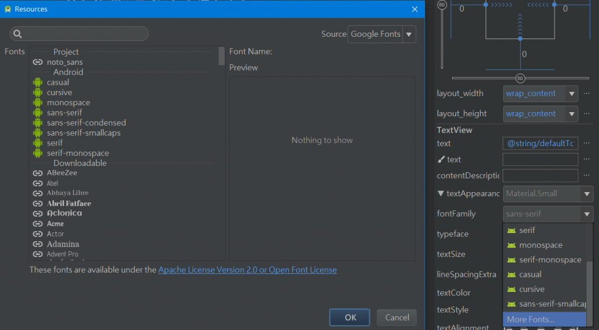Close the Resources dialog
The width and height of the screenshot is (599, 330).
(415, 9)
